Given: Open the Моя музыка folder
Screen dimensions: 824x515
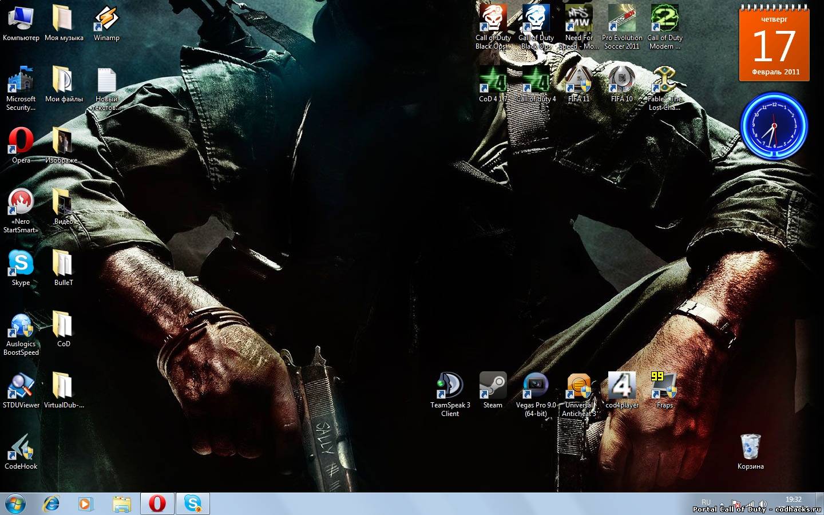Looking at the screenshot, I should click(x=64, y=24).
